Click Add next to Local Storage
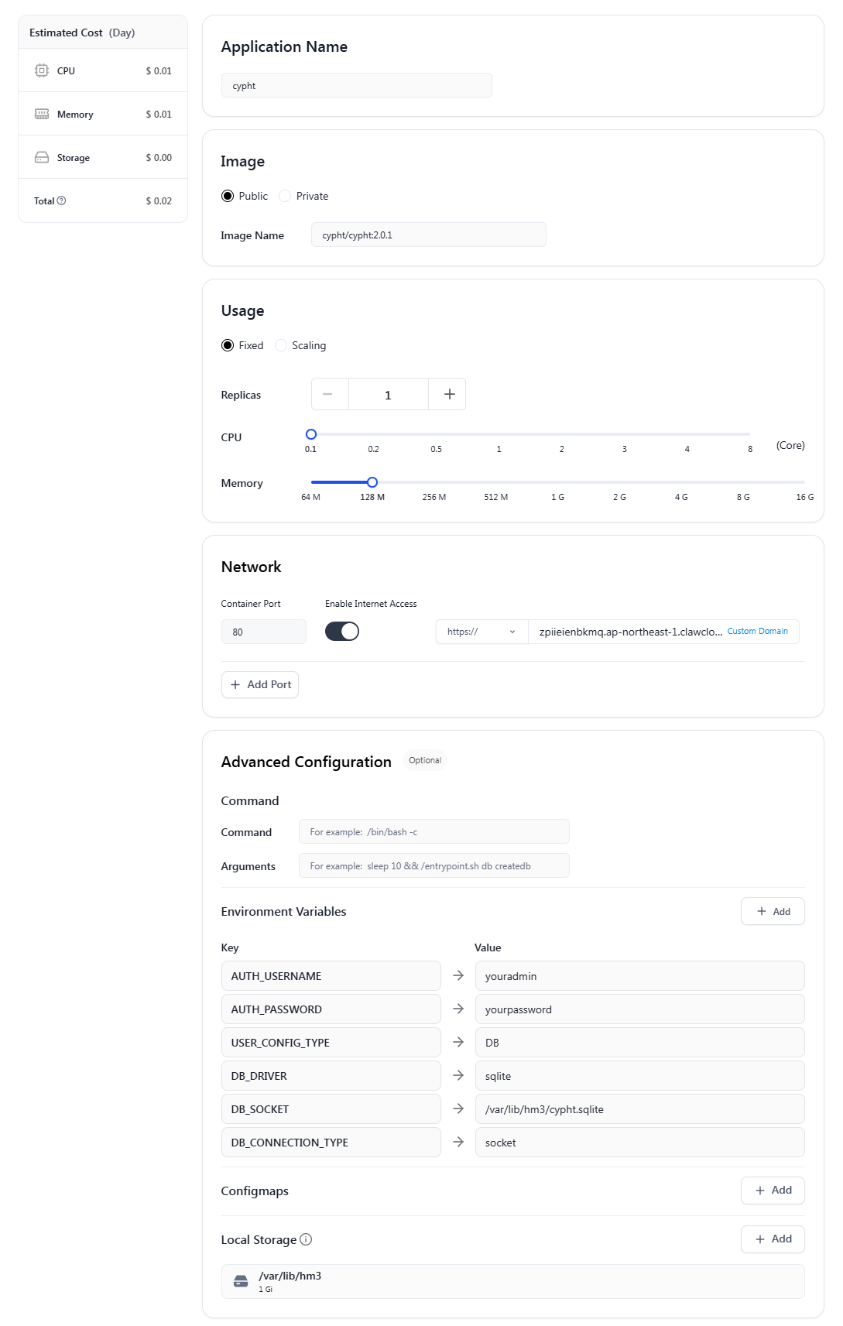The height and width of the screenshot is (1326, 843). 773,1239
